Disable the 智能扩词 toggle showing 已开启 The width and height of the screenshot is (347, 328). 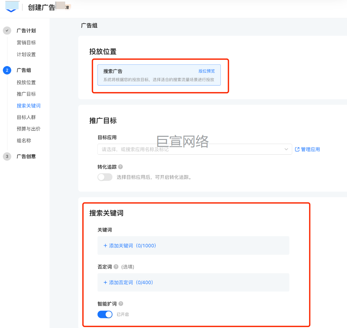tap(105, 314)
